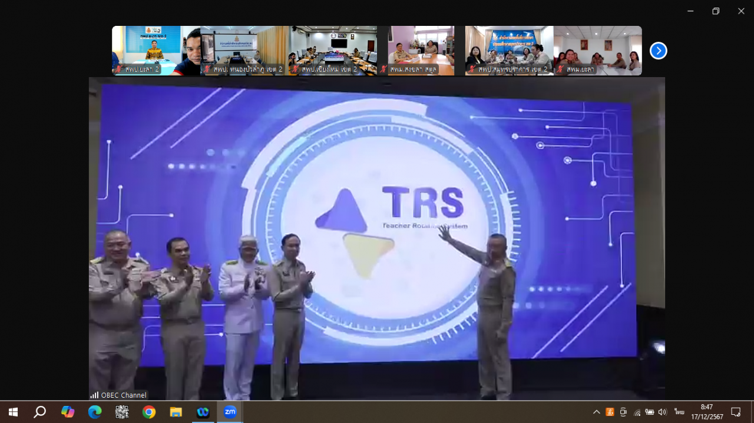Minimize the Zoom meeting window
This screenshot has height=423, width=754.
[690, 11]
